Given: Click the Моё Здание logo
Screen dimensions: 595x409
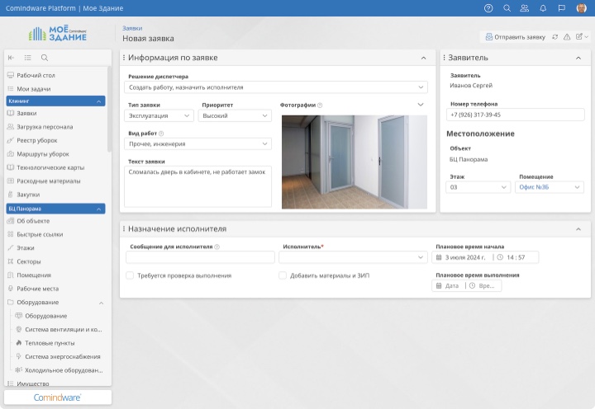Looking at the screenshot, I should coord(58,33).
